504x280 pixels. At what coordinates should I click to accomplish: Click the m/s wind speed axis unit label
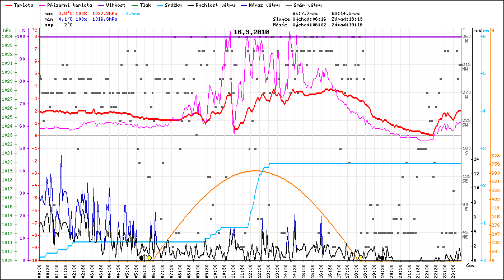[x=477, y=30]
